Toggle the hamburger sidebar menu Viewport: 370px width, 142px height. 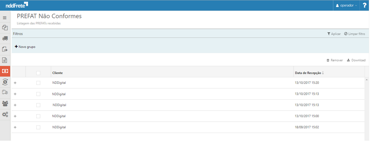point(5,18)
